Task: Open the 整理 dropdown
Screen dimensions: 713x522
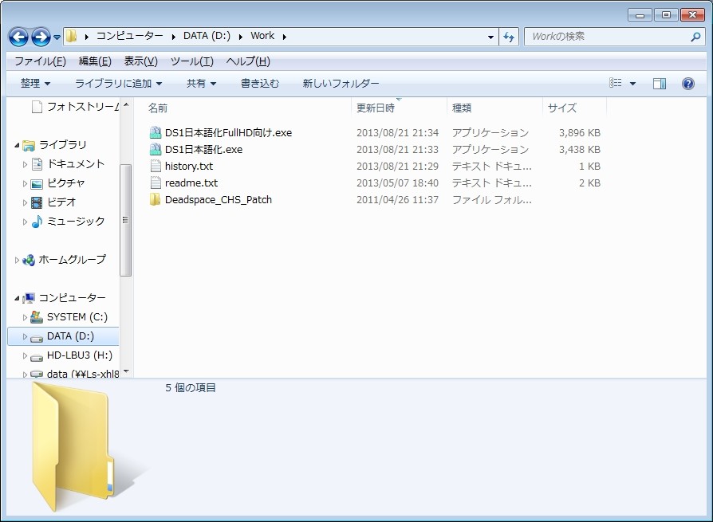Action: [x=35, y=83]
